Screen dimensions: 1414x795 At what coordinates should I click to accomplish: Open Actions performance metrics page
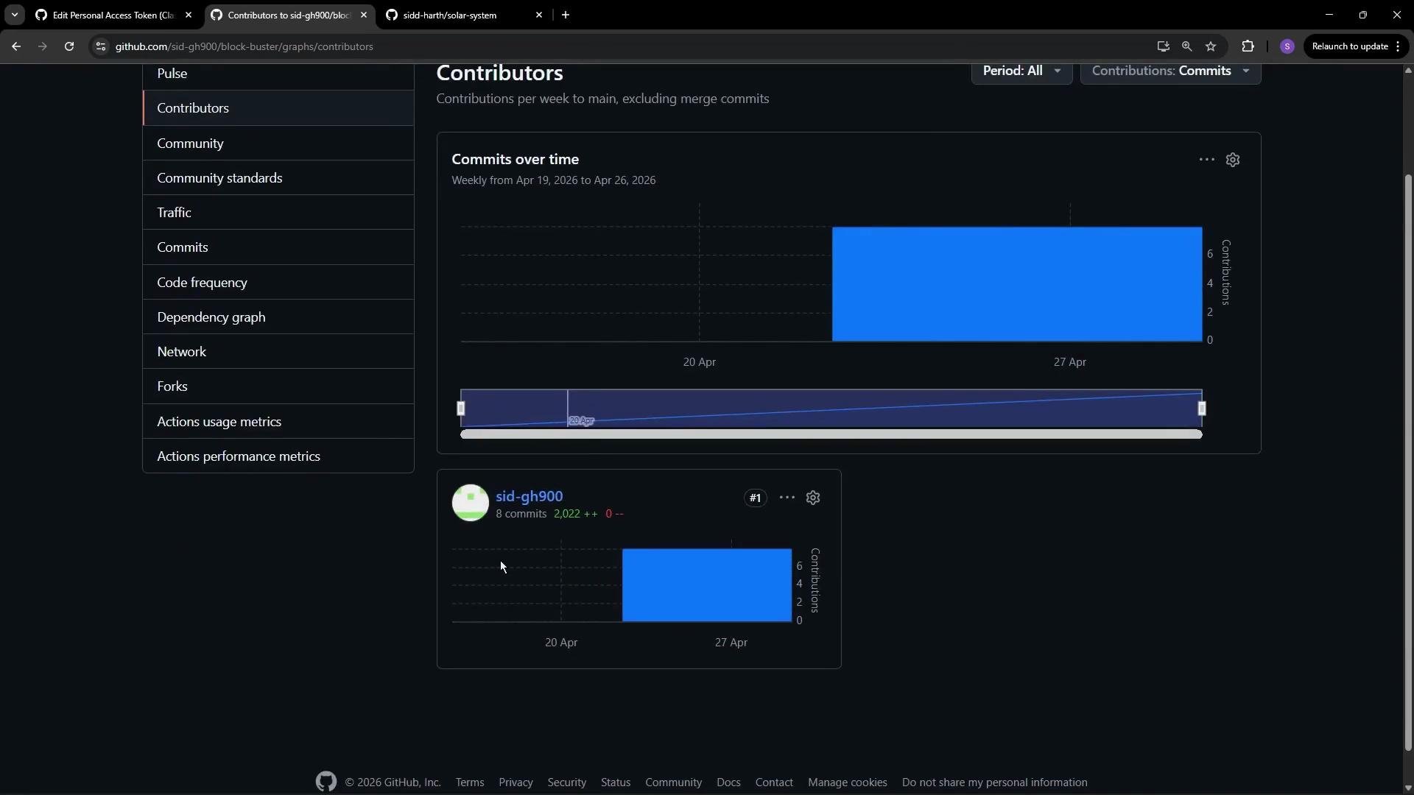point(278,456)
